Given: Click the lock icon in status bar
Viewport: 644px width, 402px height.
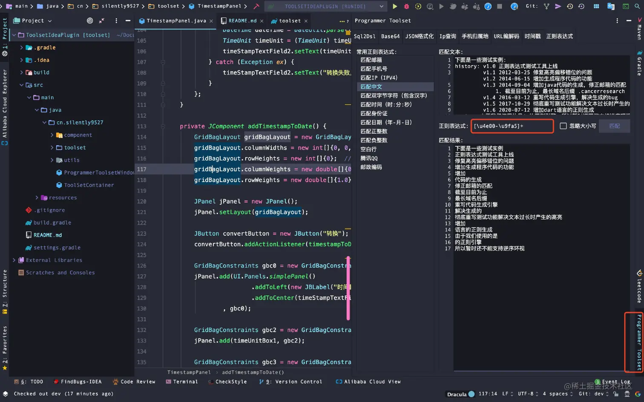Looking at the screenshot, I should [616, 394].
